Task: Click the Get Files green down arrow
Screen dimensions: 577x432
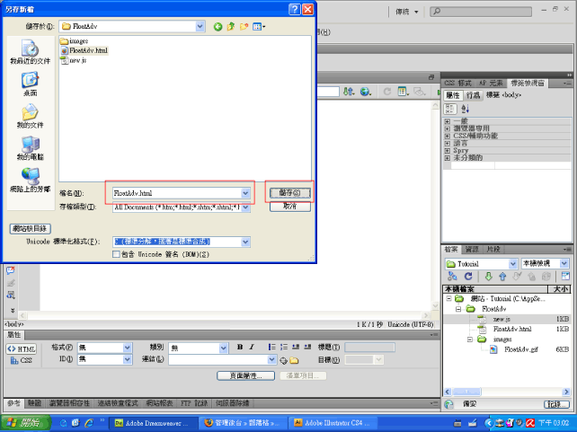Action: (x=488, y=276)
